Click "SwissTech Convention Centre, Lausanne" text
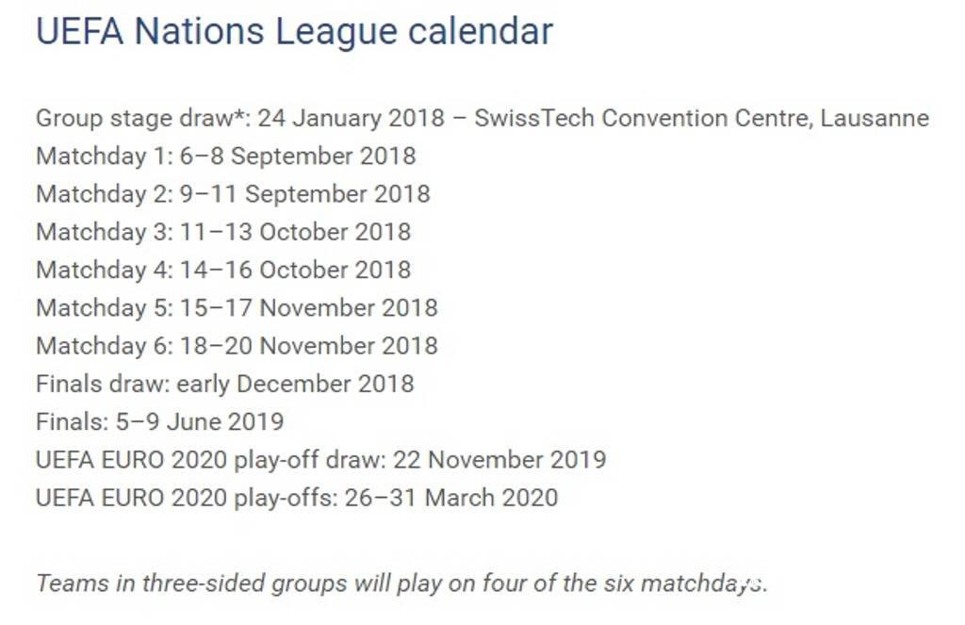This screenshot has height=625, width=965. click(x=701, y=119)
